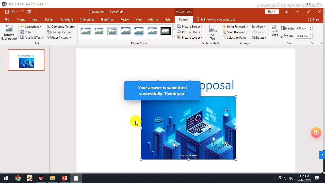Click the Share button
Image resolution: width=325 pixels, height=183 pixels.
[314, 20]
